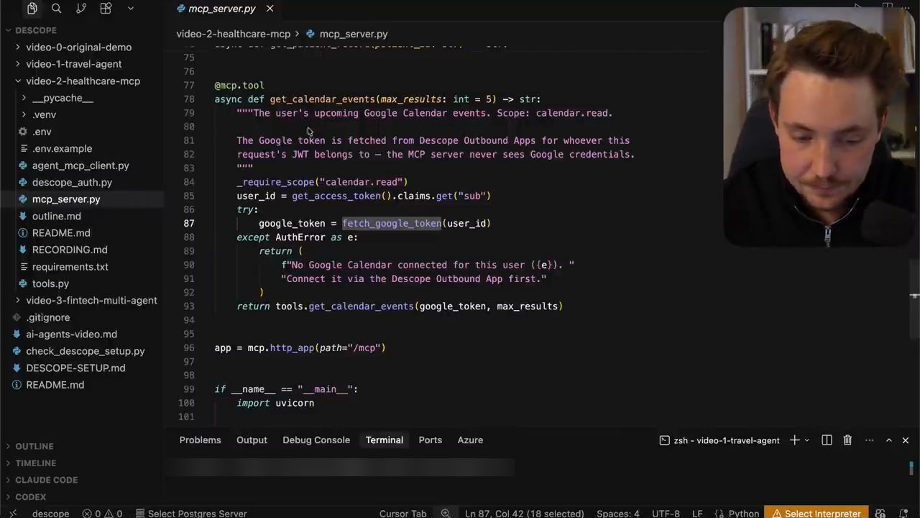
Task: Click the errors and warnings count
Action: (101, 513)
